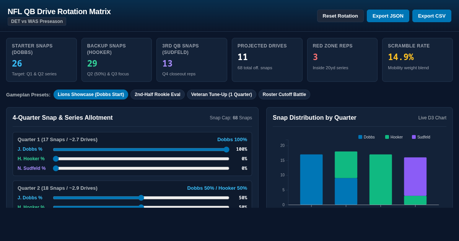Click the Snap Distribution by Quarter title
The height and width of the screenshot is (241, 459).
314,118
